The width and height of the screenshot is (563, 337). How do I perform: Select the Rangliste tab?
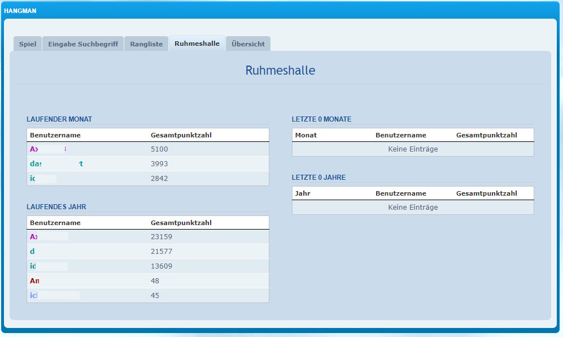(146, 44)
